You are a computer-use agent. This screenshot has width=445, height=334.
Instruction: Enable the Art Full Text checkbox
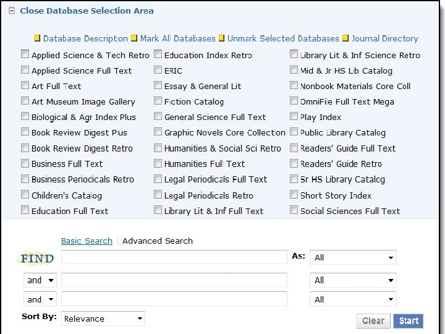(x=25, y=86)
